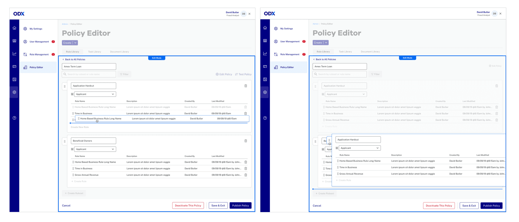This screenshot has width=519, height=222.
Task: Click Cancel link in left screen
Action: (66, 206)
